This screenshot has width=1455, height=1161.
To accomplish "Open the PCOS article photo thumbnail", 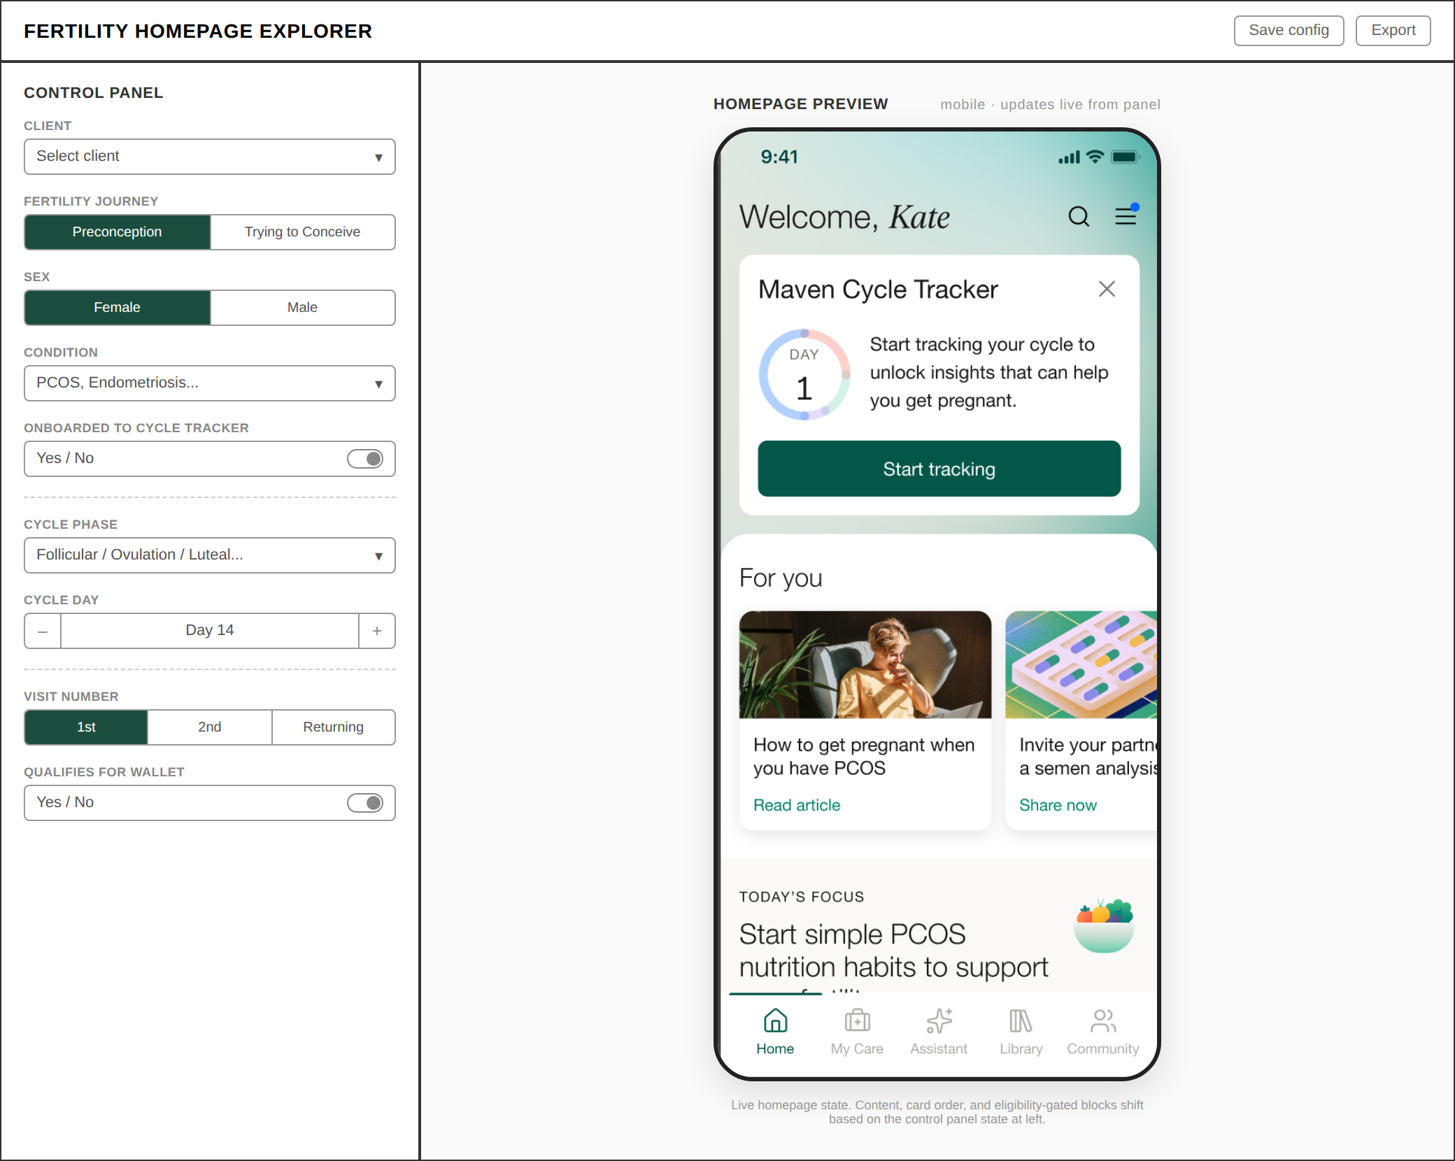I will pyautogui.click(x=865, y=664).
